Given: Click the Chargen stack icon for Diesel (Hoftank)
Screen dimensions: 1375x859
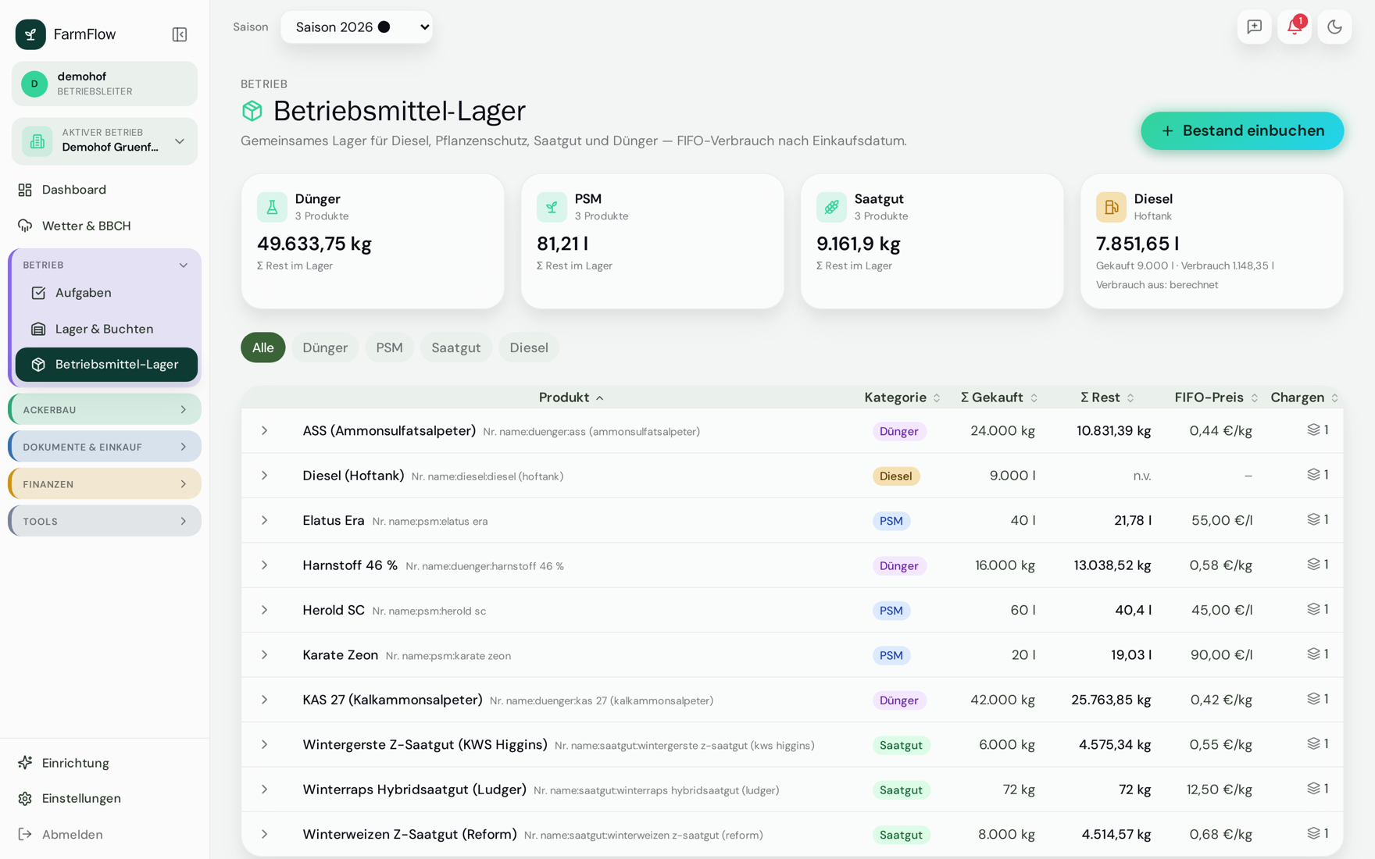Looking at the screenshot, I should click(1313, 475).
